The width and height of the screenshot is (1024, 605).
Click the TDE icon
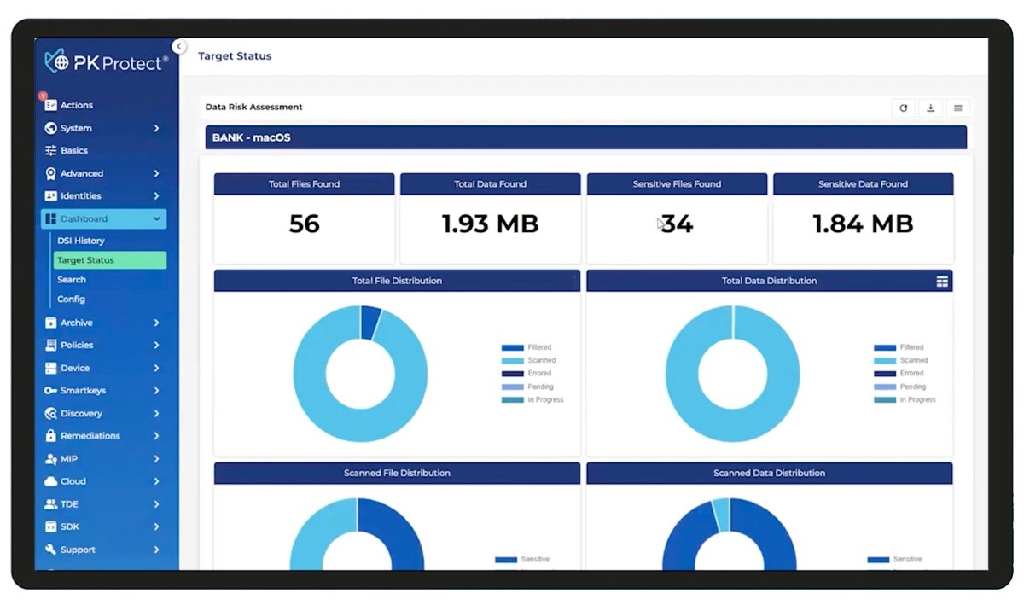[50, 504]
